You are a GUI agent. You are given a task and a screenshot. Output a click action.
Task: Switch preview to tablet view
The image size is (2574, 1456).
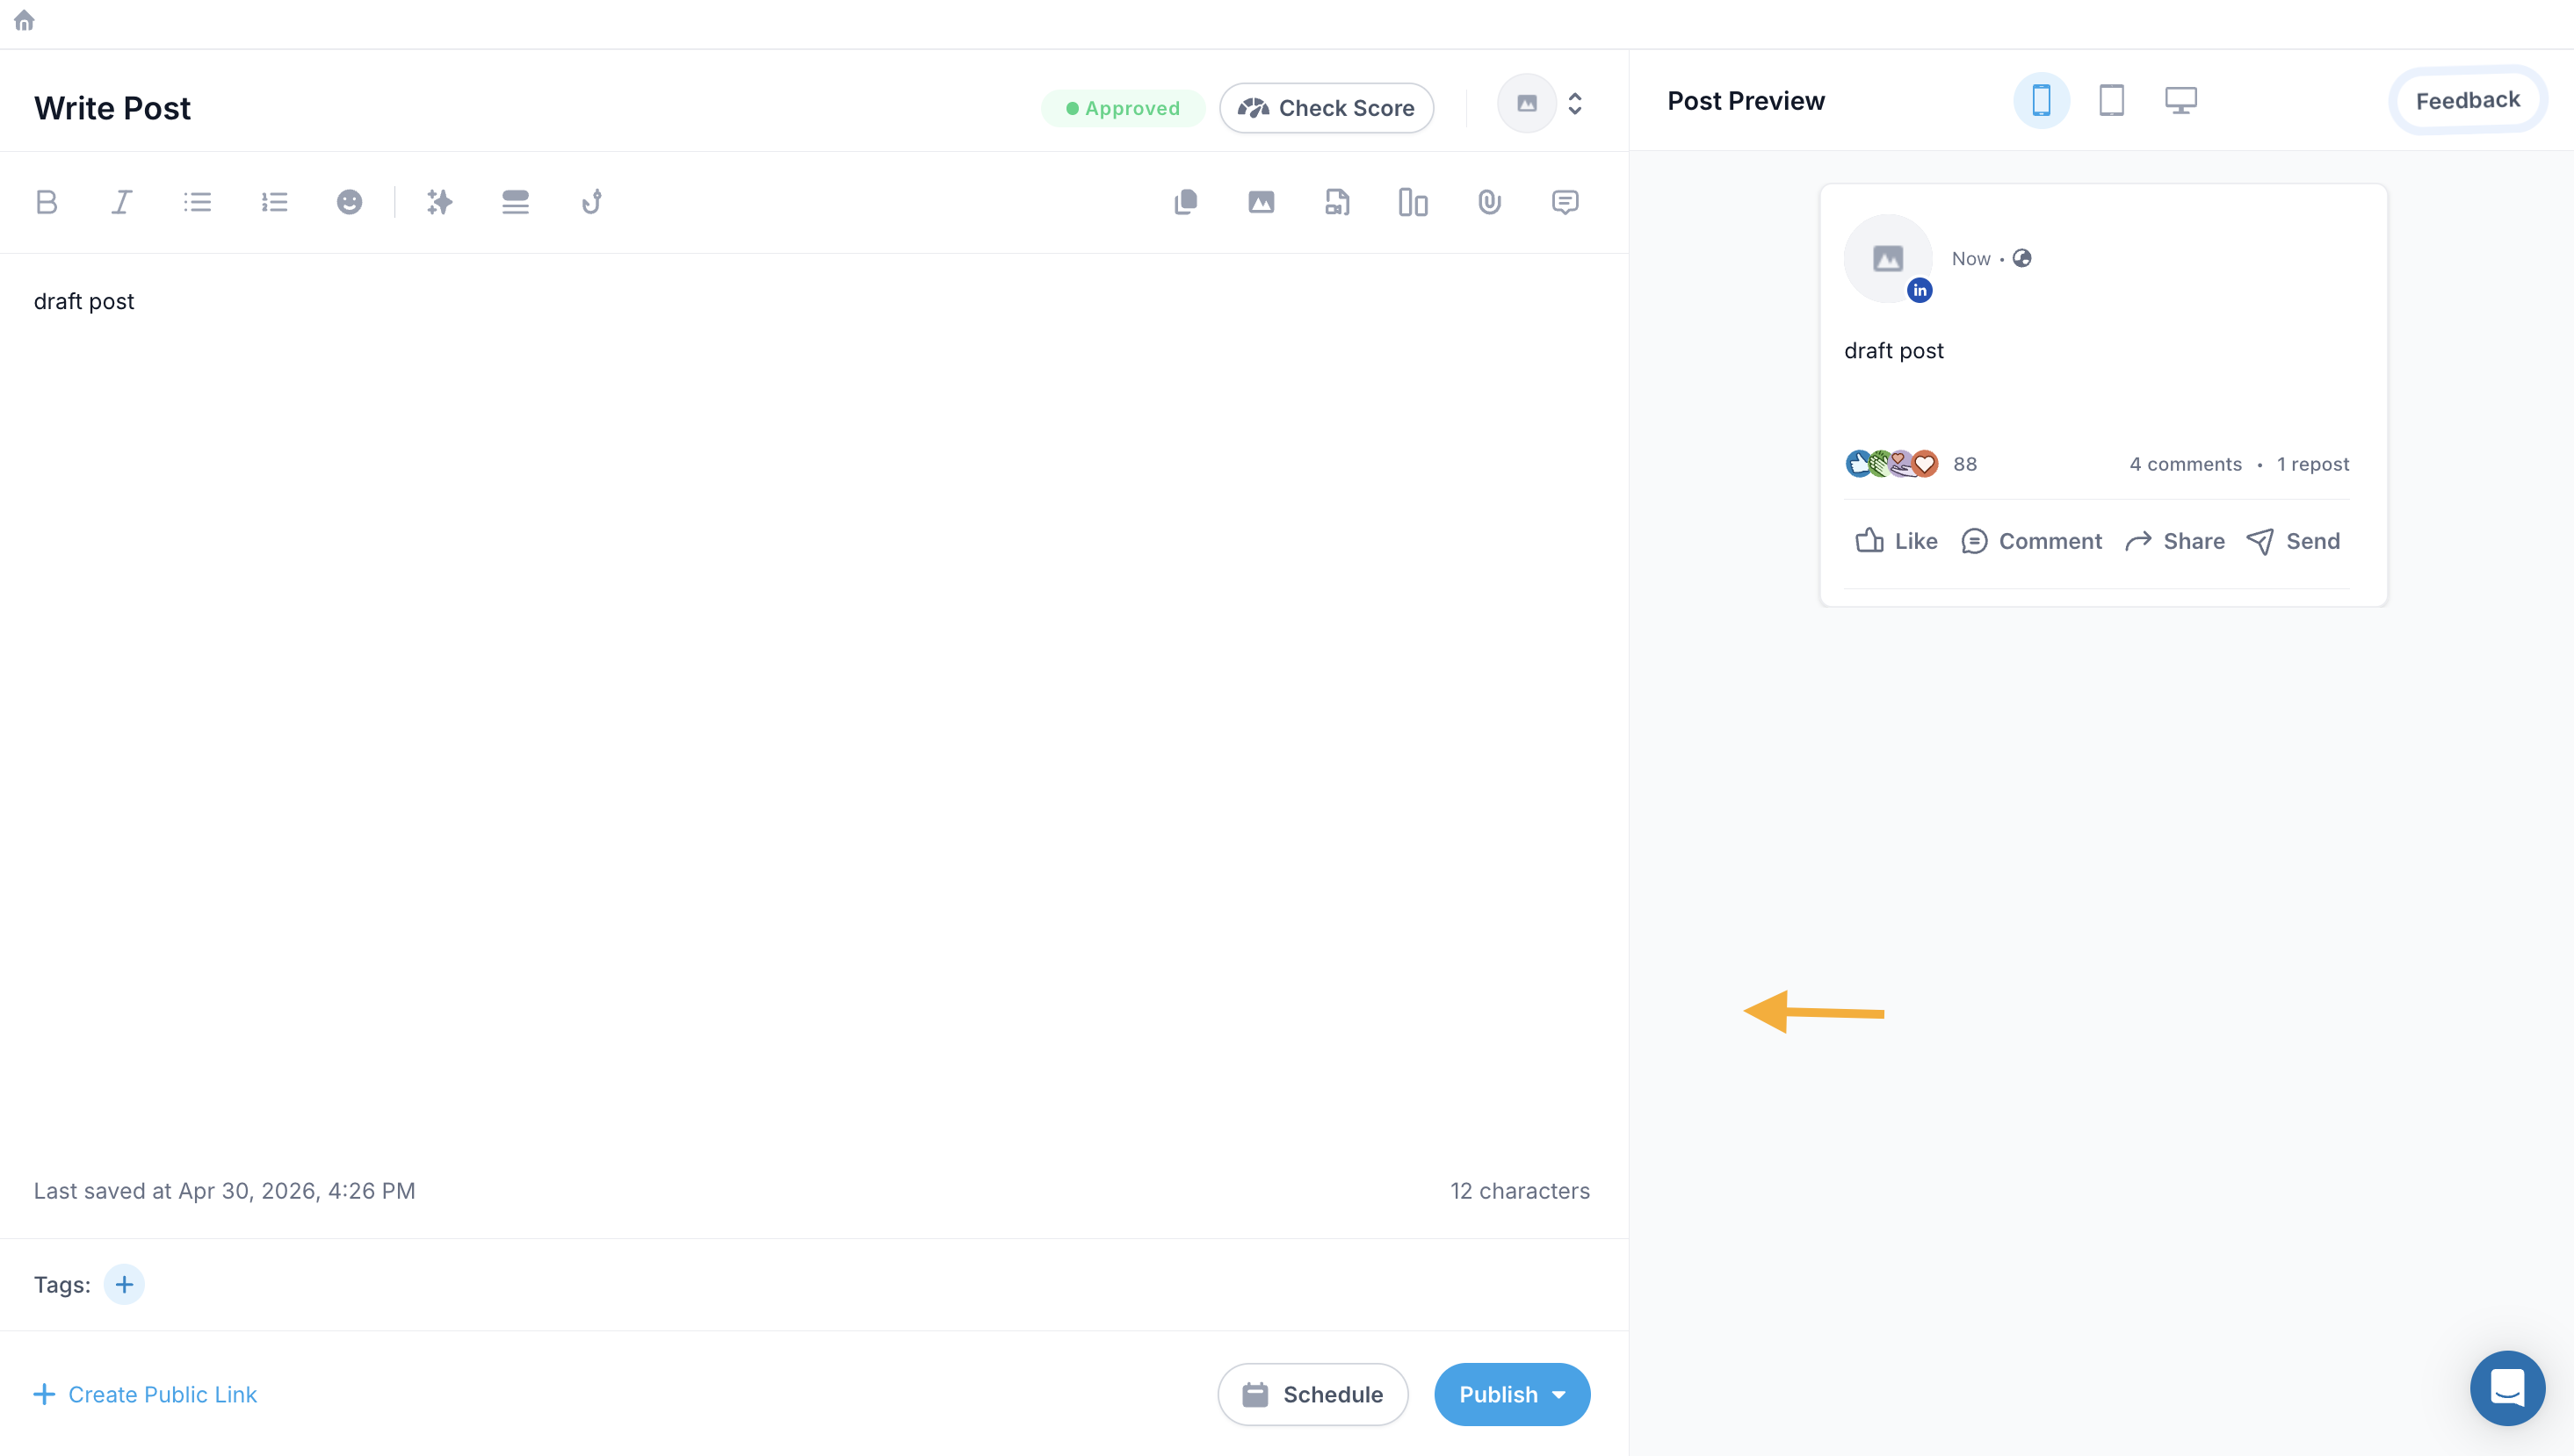[x=2112, y=100]
